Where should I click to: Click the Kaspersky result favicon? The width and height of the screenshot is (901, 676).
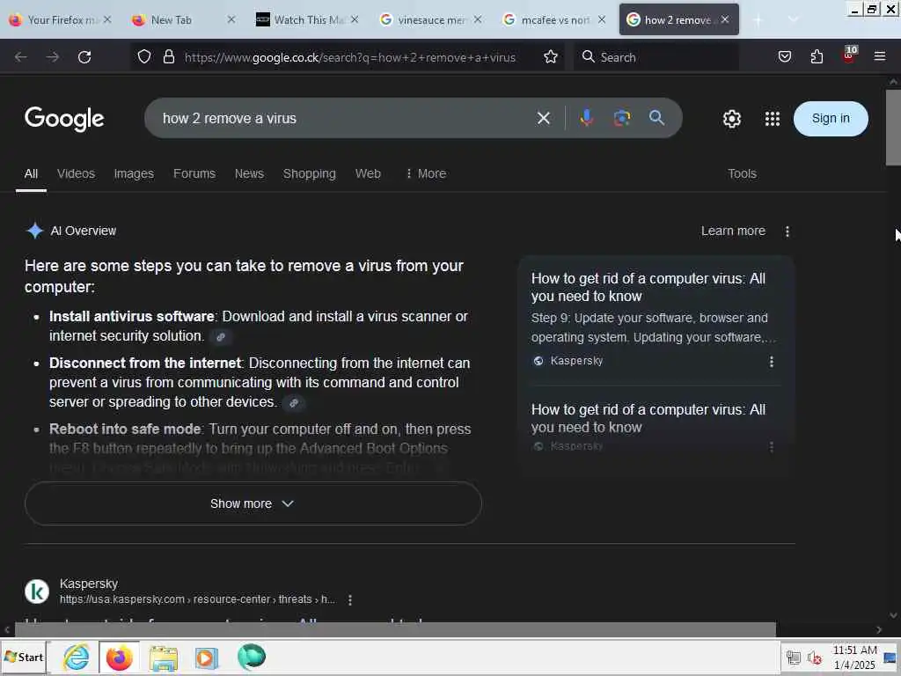(x=37, y=591)
